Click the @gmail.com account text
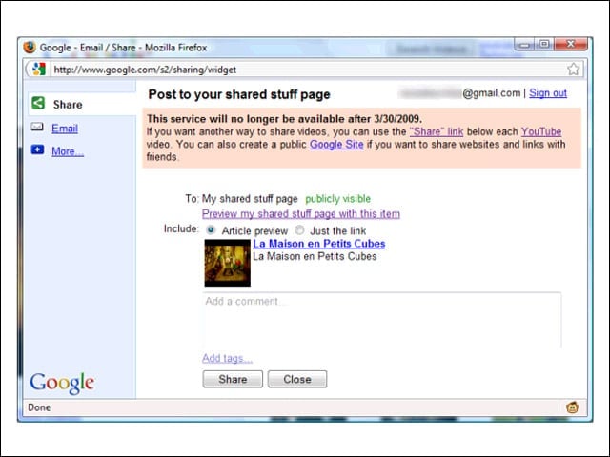The width and height of the screenshot is (610, 457). pyautogui.click(x=492, y=93)
